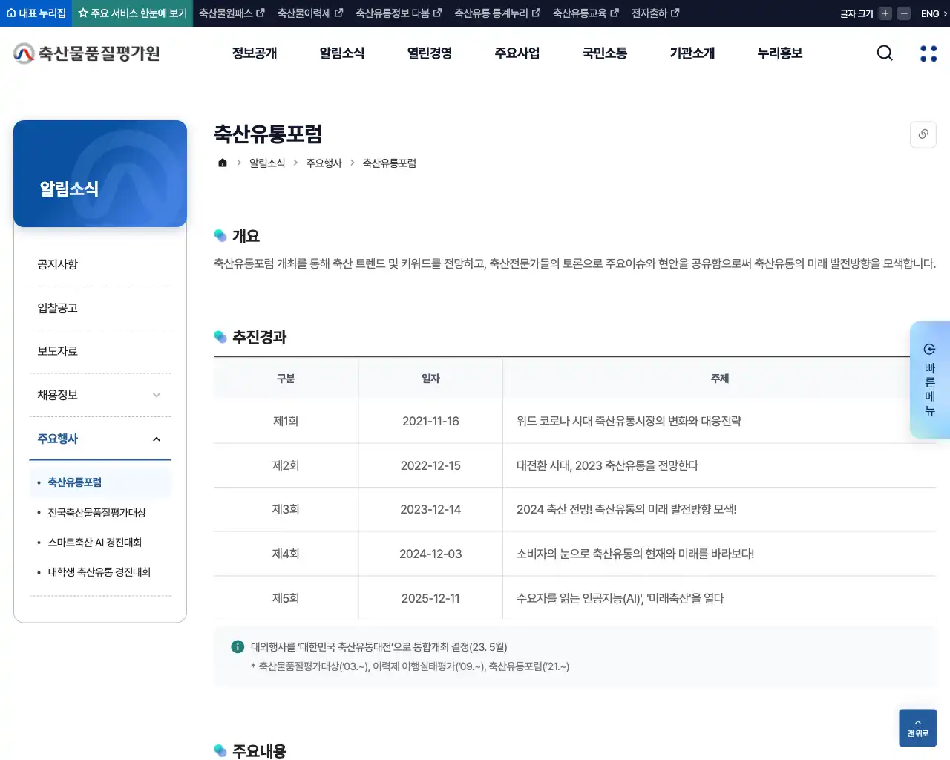Click the breadcrumb home icon
The image size is (950, 760).
tap(222, 163)
